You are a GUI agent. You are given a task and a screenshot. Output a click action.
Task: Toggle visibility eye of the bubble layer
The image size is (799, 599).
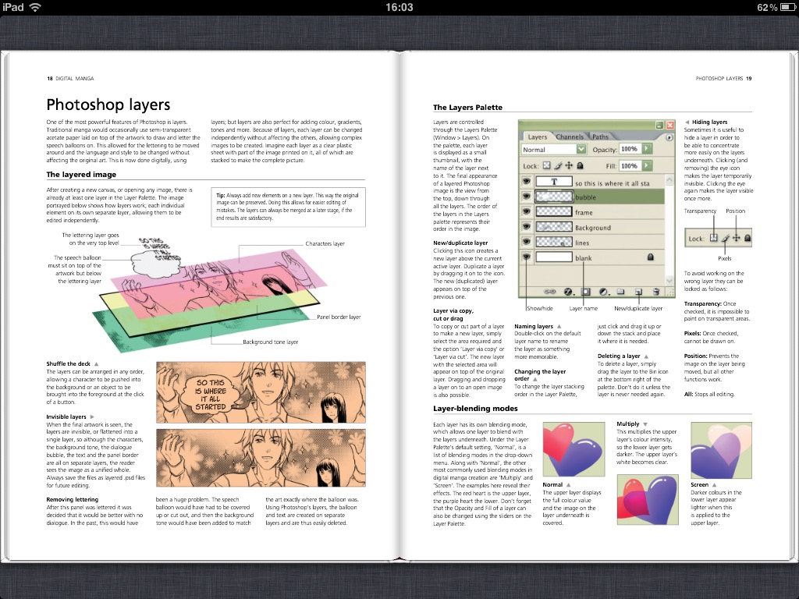(x=527, y=197)
